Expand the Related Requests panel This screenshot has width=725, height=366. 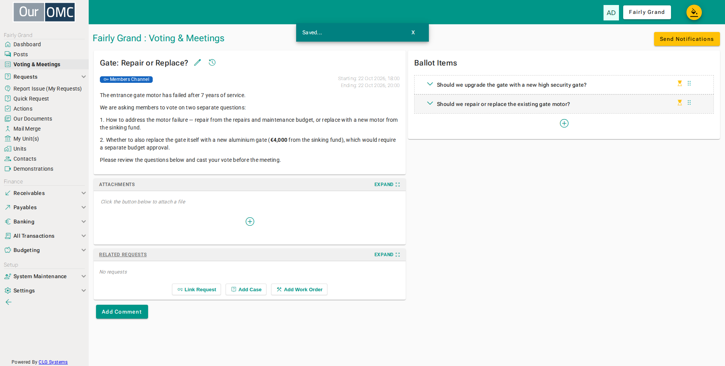387,255
